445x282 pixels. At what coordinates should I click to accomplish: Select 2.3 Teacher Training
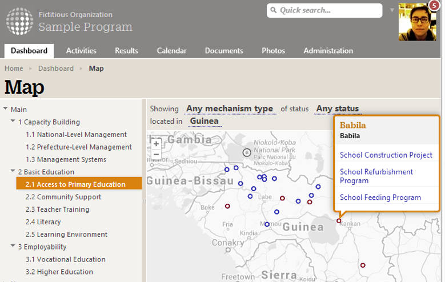point(57,210)
